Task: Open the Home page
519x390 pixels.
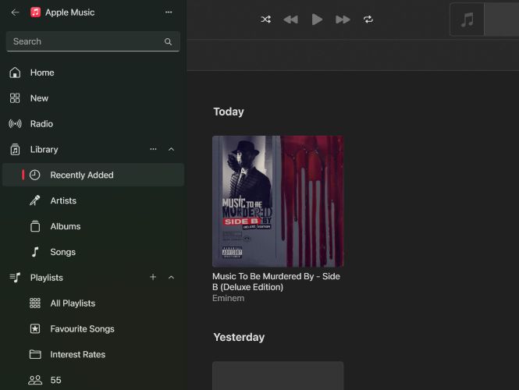Action: 93,73
